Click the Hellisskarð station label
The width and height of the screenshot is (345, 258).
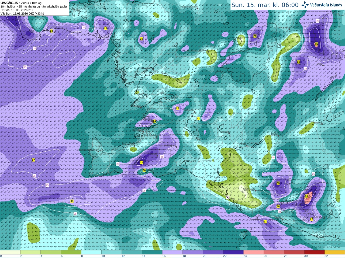(x=170, y=145)
